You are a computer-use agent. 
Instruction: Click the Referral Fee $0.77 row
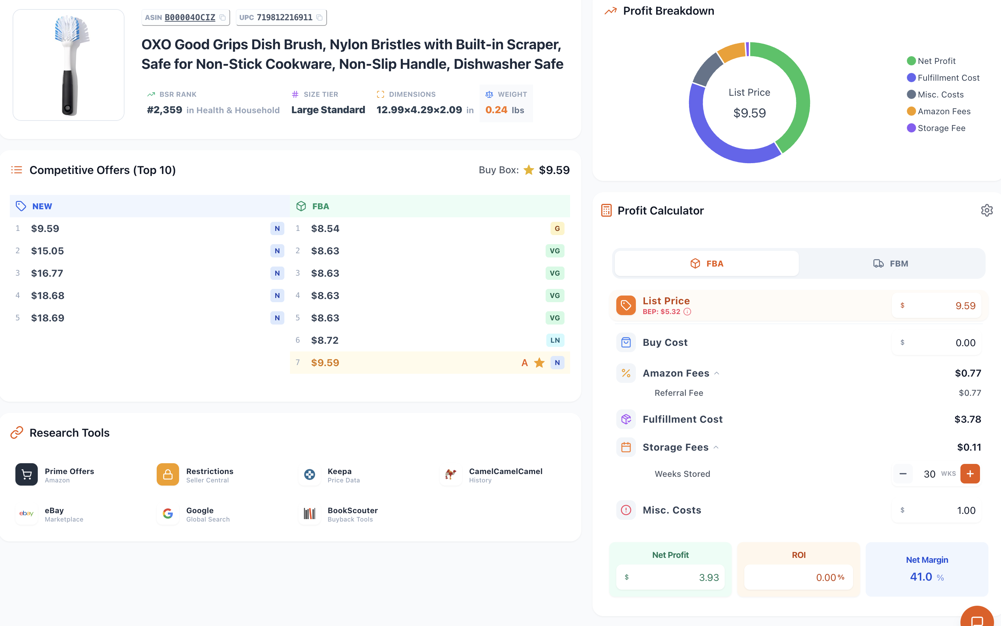[x=817, y=393]
